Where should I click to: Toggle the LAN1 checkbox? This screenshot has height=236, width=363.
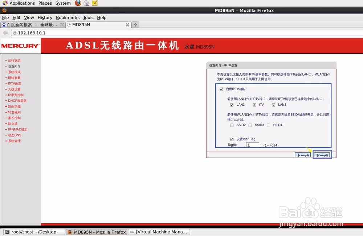click(x=232, y=105)
